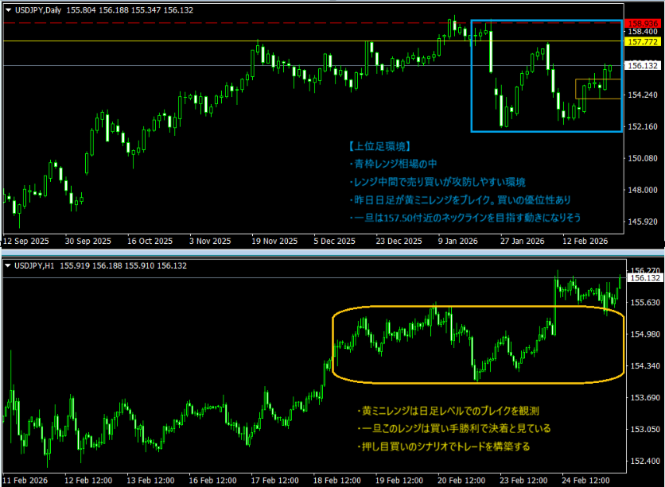Click the 153.050 value on H1 price scale
Screen dimensions: 665x487
coord(645,430)
